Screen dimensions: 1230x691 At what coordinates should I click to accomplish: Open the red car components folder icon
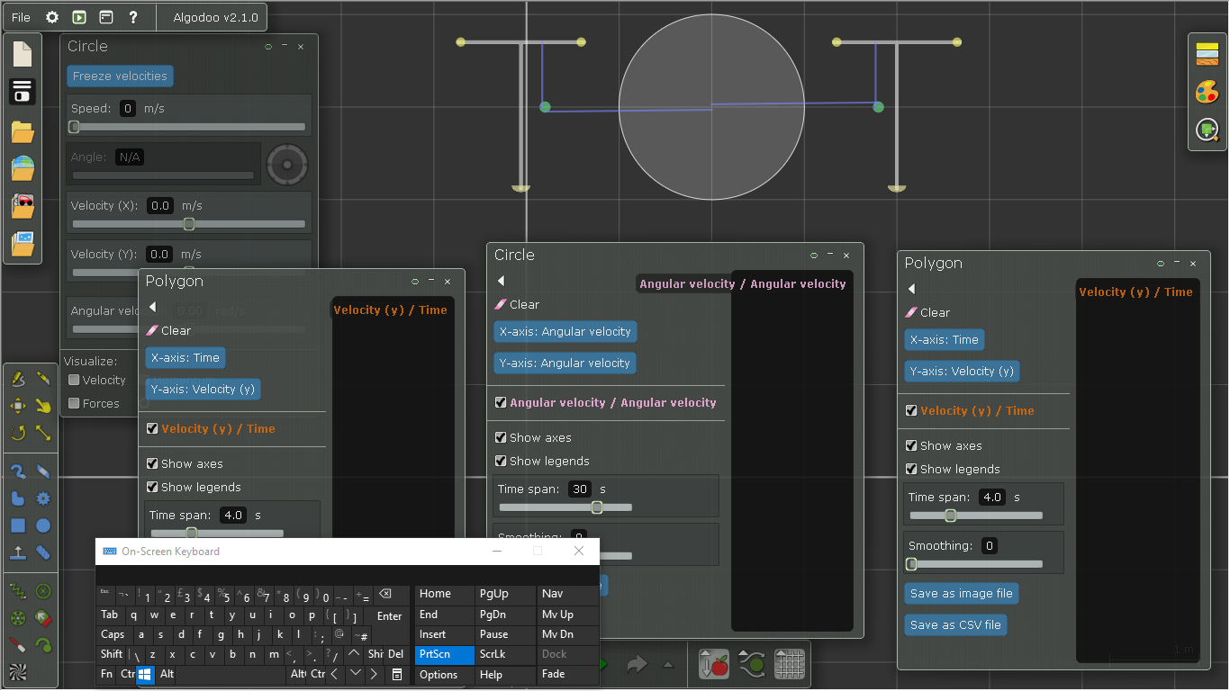[23, 206]
